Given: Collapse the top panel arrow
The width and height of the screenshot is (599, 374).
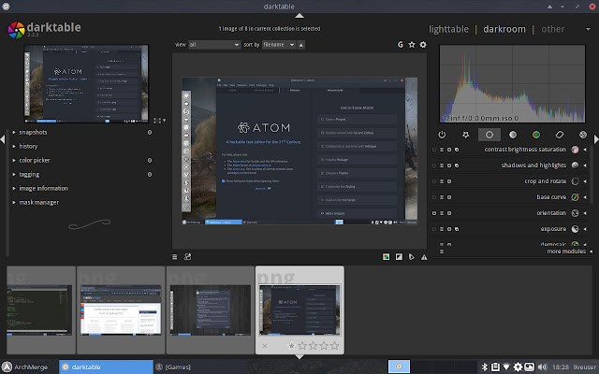Looking at the screenshot, I should (299, 16).
